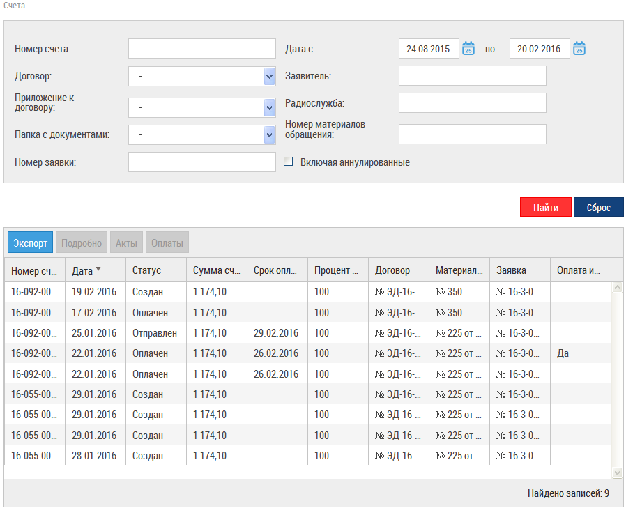Image resolution: width=626 pixels, height=508 pixels.
Task: Open calendar for start date 24.08.2015
Action: 468,49
